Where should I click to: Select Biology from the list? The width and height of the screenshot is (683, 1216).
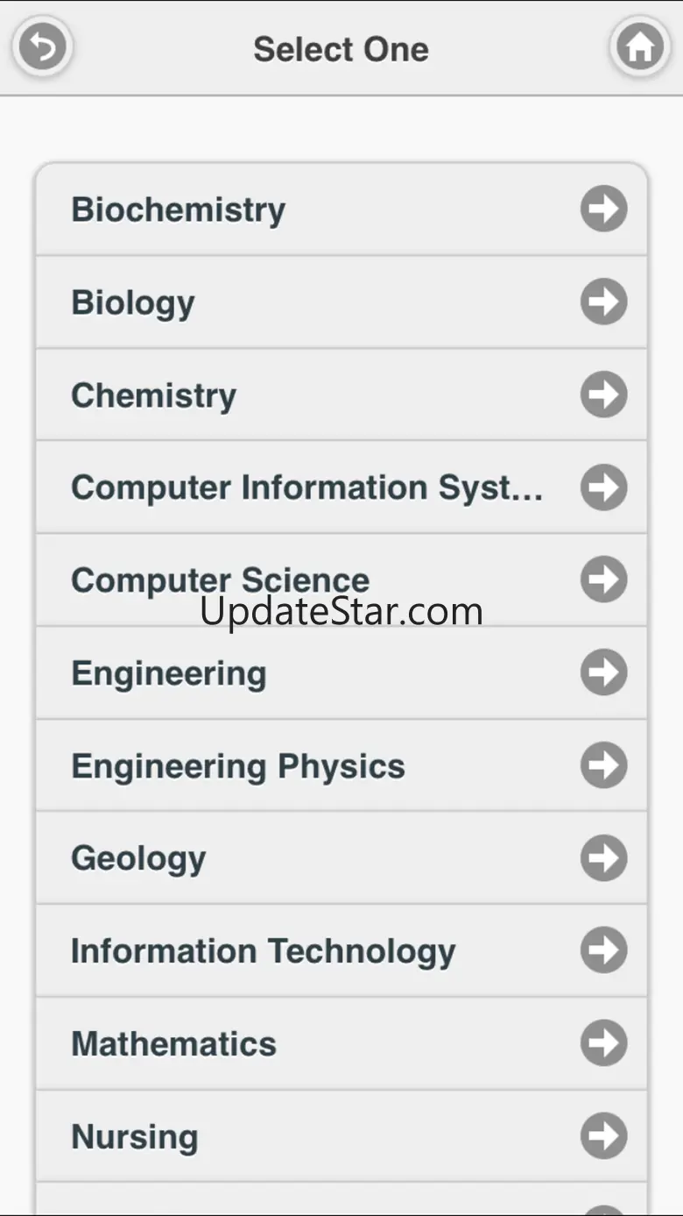(133, 303)
